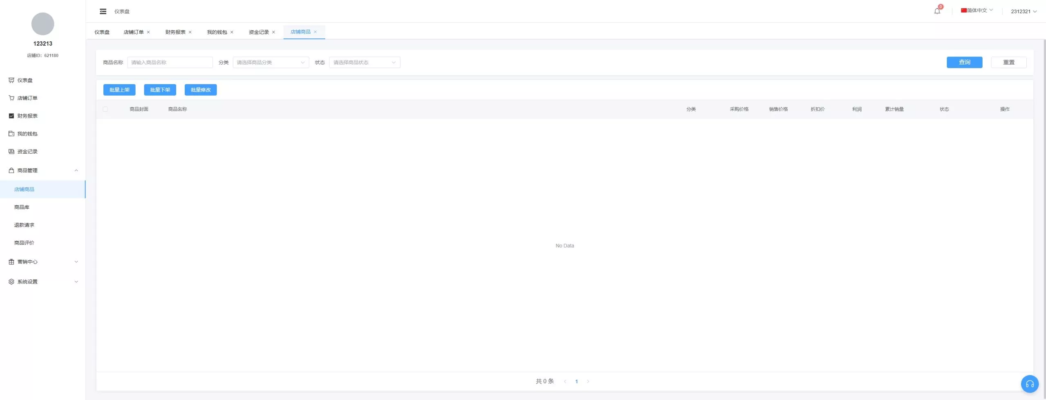Open 商品库 in the sidebar
The width and height of the screenshot is (1046, 400).
tap(22, 207)
